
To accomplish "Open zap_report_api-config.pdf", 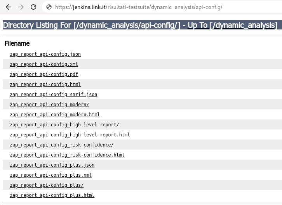I will click(44, 74).
